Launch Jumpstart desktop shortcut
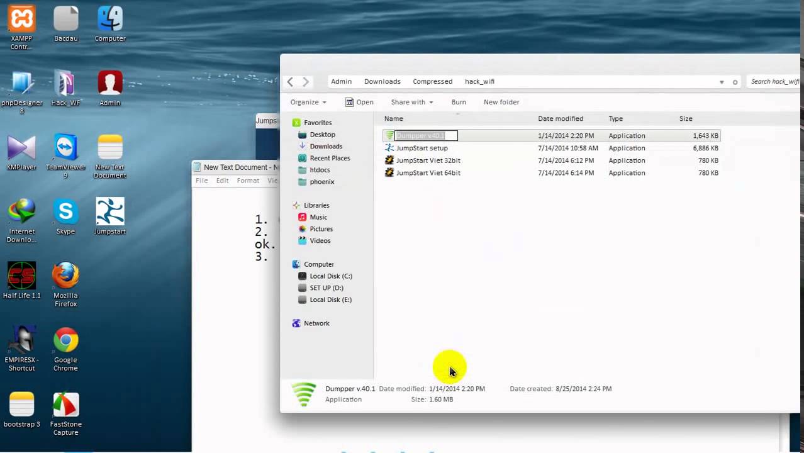Screen dimensions: 804x453 [x=110, y=217]
